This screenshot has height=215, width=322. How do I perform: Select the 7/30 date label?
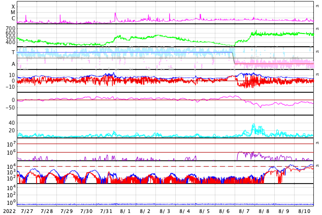(86, 211)
